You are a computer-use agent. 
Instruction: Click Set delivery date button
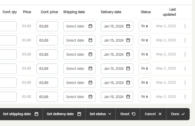(64, 114)
